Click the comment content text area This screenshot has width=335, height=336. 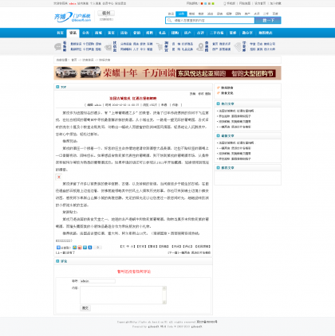pyautogui.click(x=121, y=295)
